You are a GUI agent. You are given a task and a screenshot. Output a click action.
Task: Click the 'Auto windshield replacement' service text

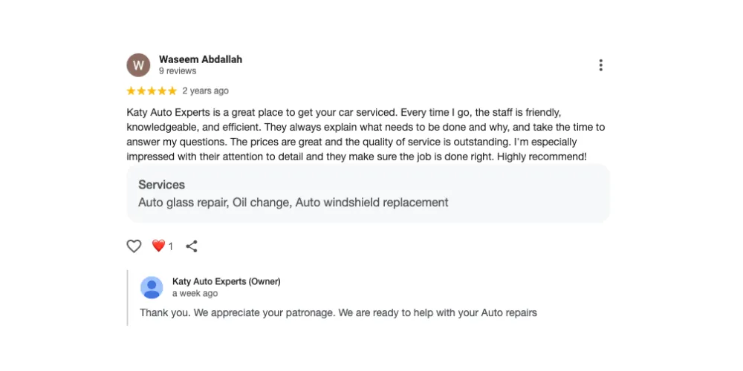371,203
